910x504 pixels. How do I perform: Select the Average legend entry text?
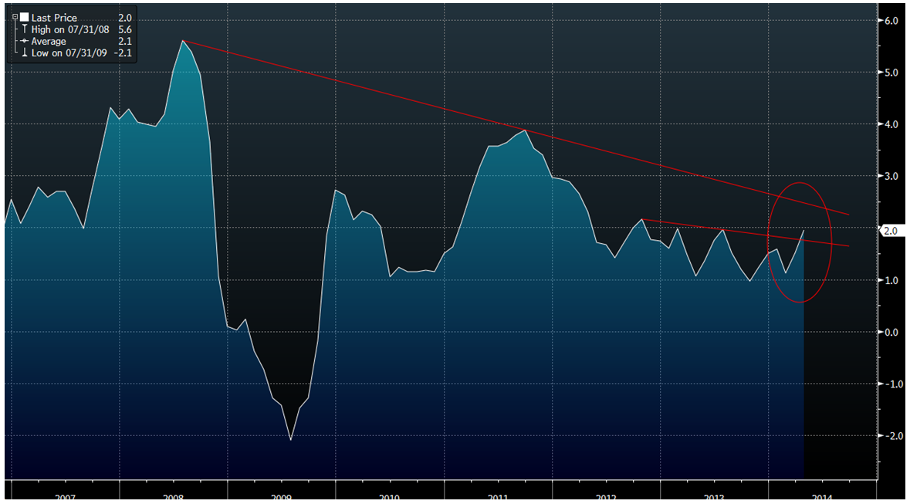click(x=49, y=41)
